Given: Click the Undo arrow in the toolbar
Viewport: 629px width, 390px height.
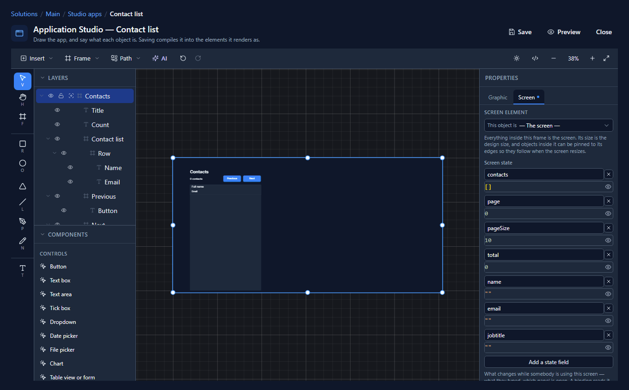Looking at the screenshot, I should tap(183, 58).
